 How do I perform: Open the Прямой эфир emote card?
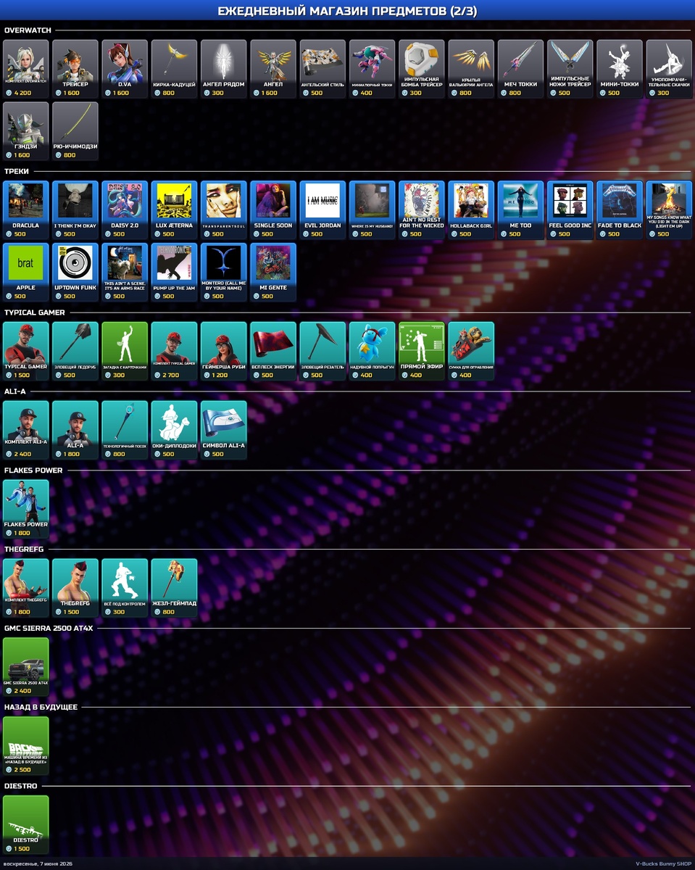coord(422,352)
